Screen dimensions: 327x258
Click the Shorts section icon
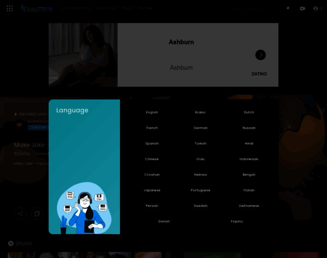coord(11,243)
